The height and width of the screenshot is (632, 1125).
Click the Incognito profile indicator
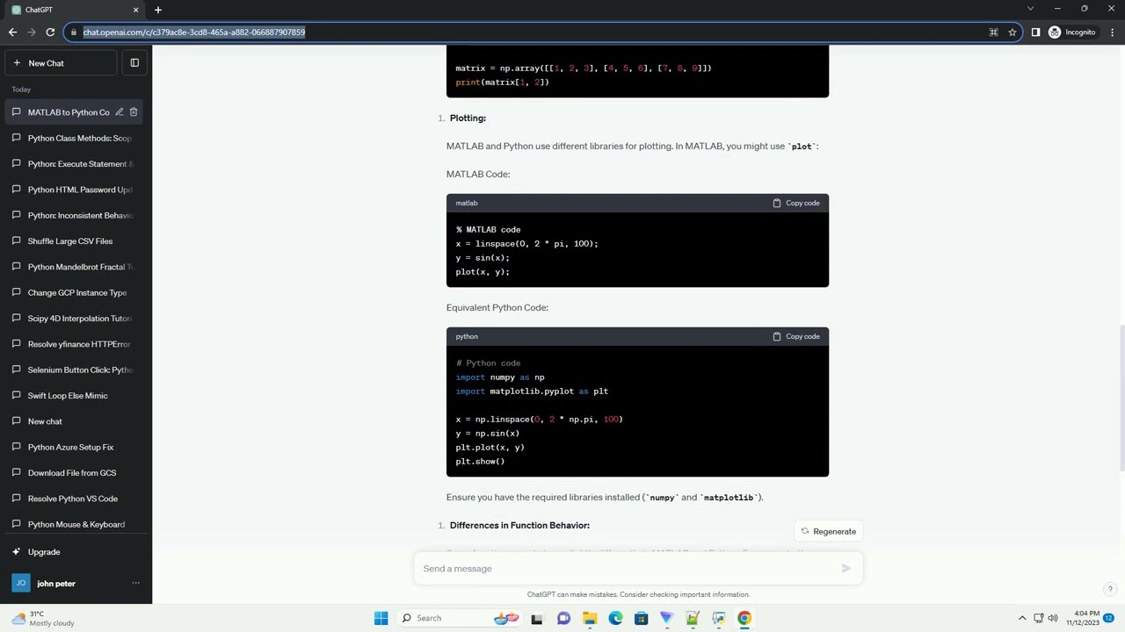[x=1072, y=32]
